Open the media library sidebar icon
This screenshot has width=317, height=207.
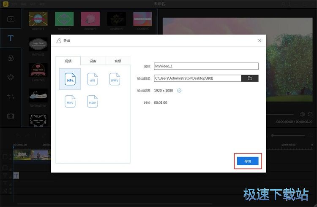(x=11, y=19)
